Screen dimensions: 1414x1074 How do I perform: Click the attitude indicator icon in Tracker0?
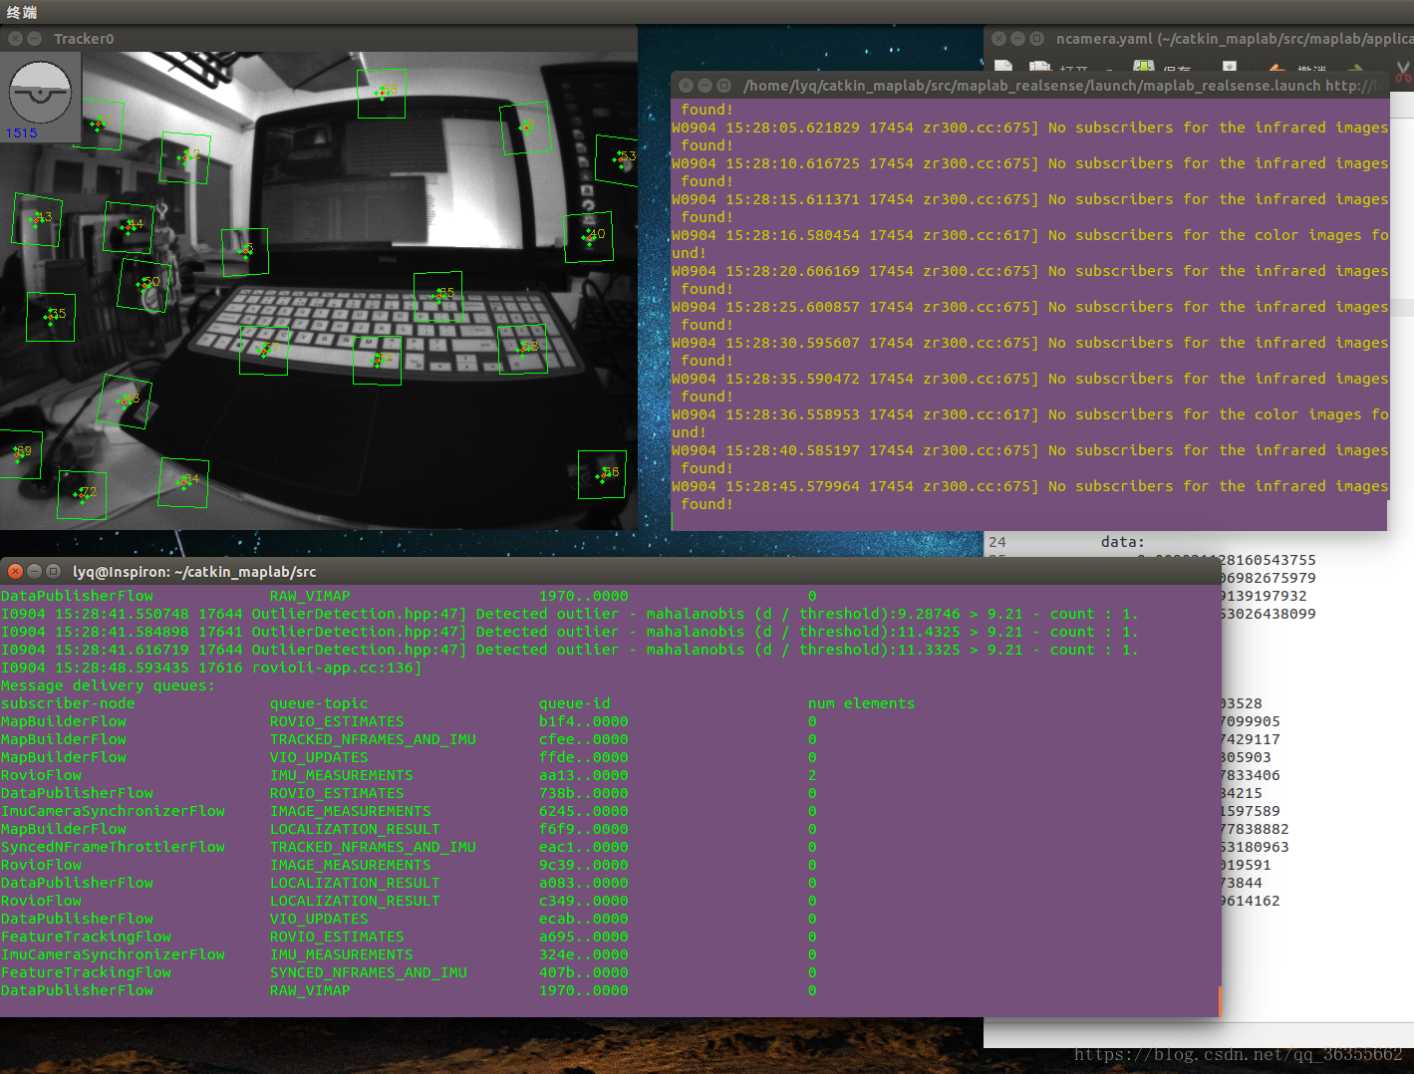click(x=40, y=93)
